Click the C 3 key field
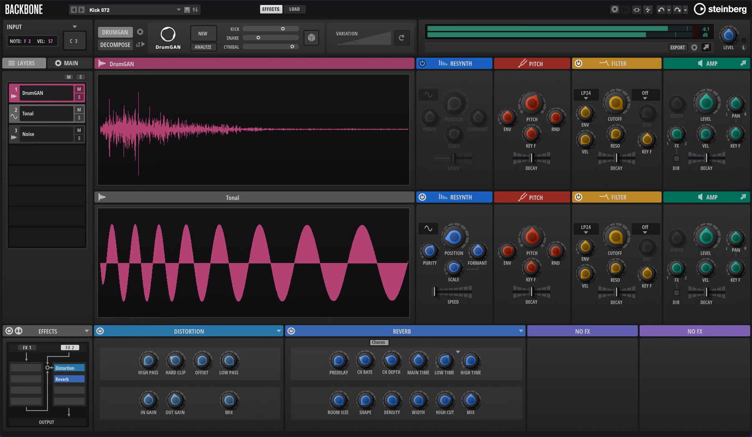This screenshot has width=752, height=437. pyautogui.click(x=74, y=41)
